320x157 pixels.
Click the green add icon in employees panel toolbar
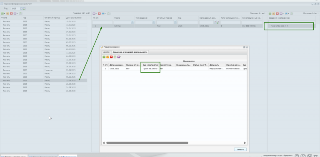pos(270,14)
